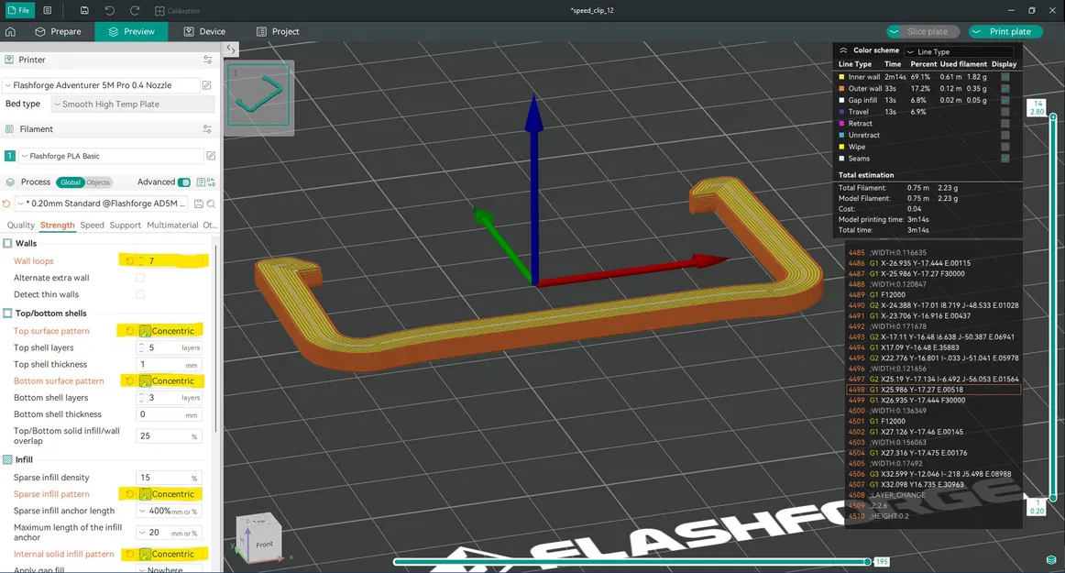Click the Sparse infill density input field
This screenshot has width=1065, height=573.
pos(169,478)
